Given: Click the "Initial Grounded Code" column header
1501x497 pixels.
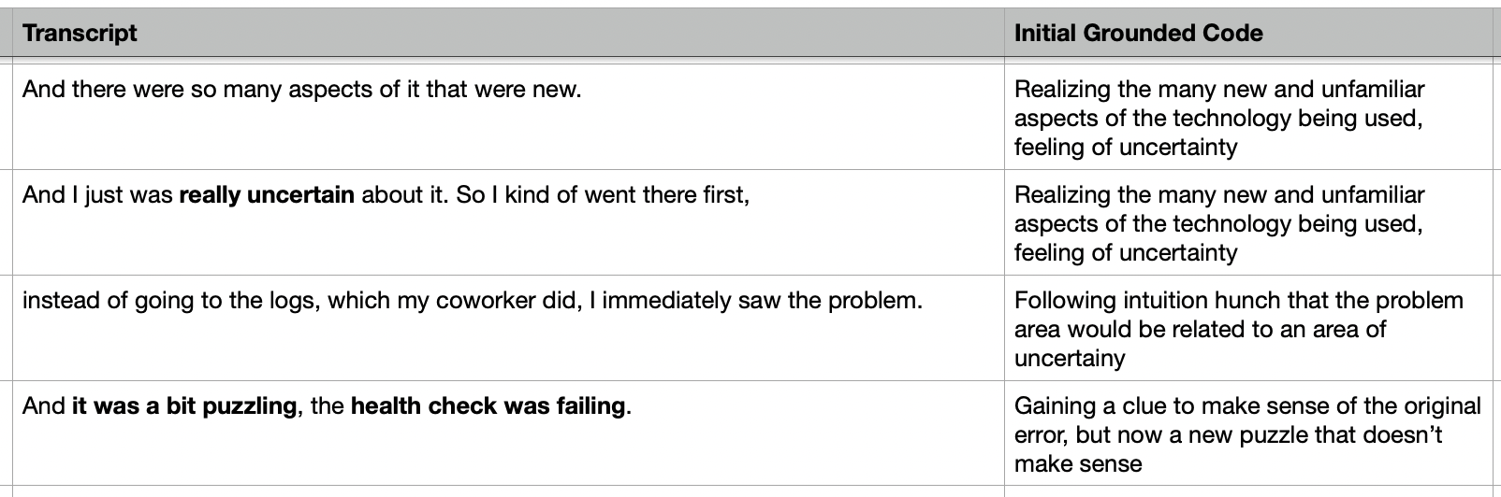Looking at the screenshot, I should [x=1138, y=34].
